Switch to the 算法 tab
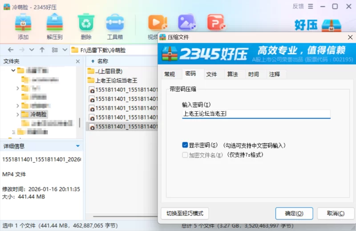This screenshot has height=231, width=356. [x=232, y=74]
